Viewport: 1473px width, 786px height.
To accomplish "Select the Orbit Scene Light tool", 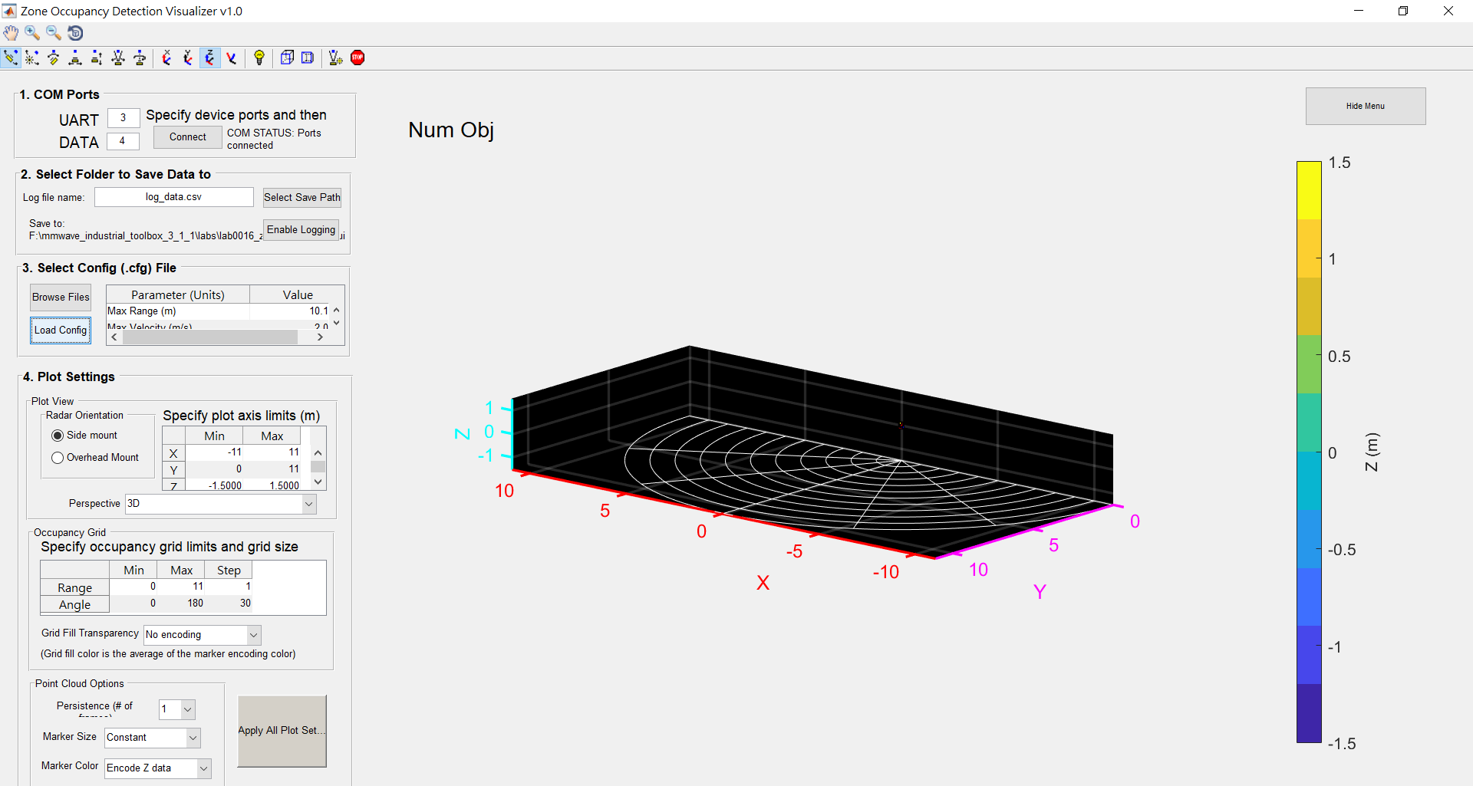I will click(x=32, y=58).
